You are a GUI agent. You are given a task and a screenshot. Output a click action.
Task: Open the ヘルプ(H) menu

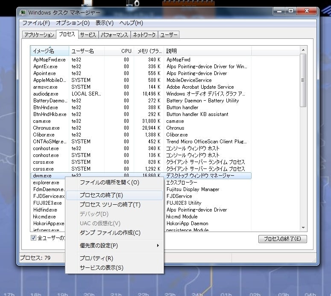[x=131, y=23]
